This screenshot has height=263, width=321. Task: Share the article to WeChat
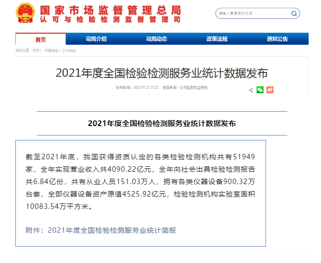tap(260, 90)
